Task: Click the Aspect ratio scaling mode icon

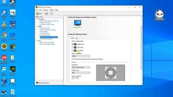Action: (x=75, y=44)
